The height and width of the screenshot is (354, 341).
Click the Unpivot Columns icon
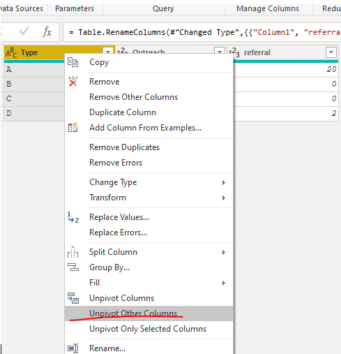(73, 298)
